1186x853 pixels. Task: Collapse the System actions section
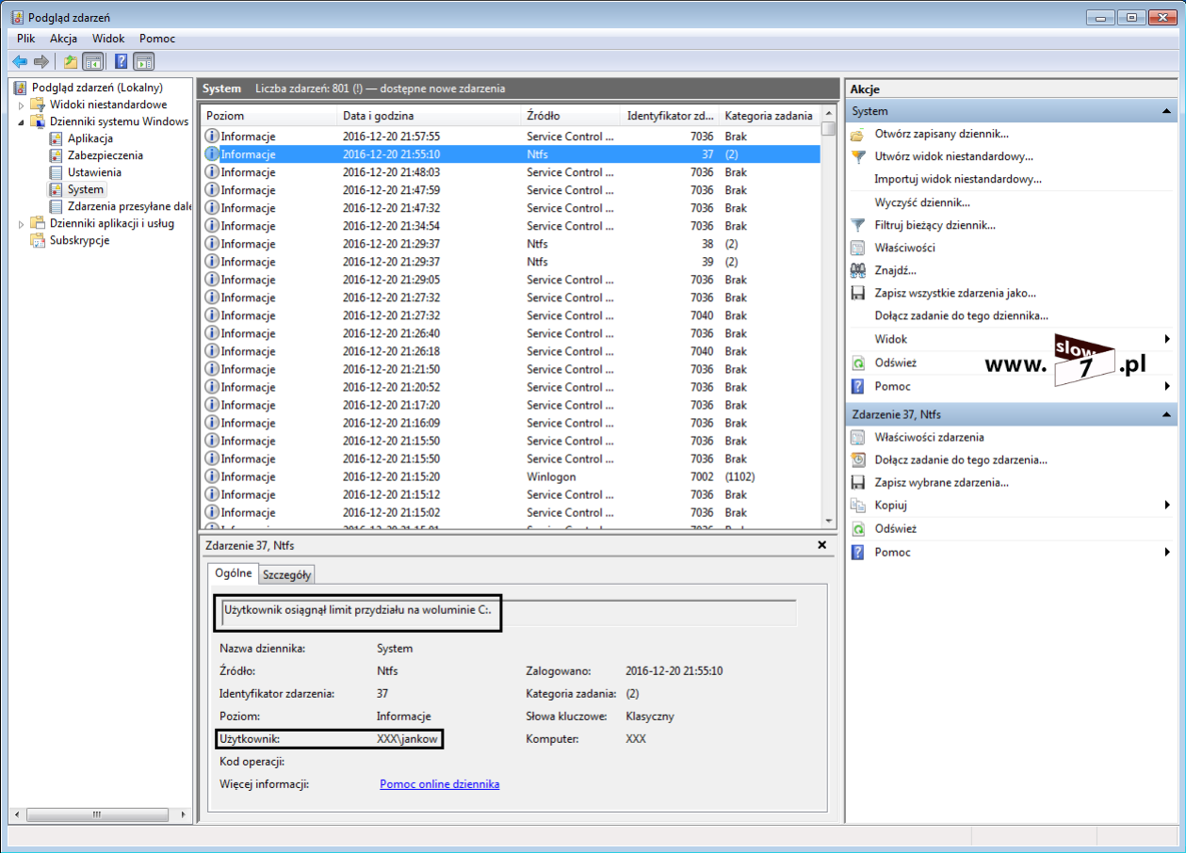[x=1167, y=111]
